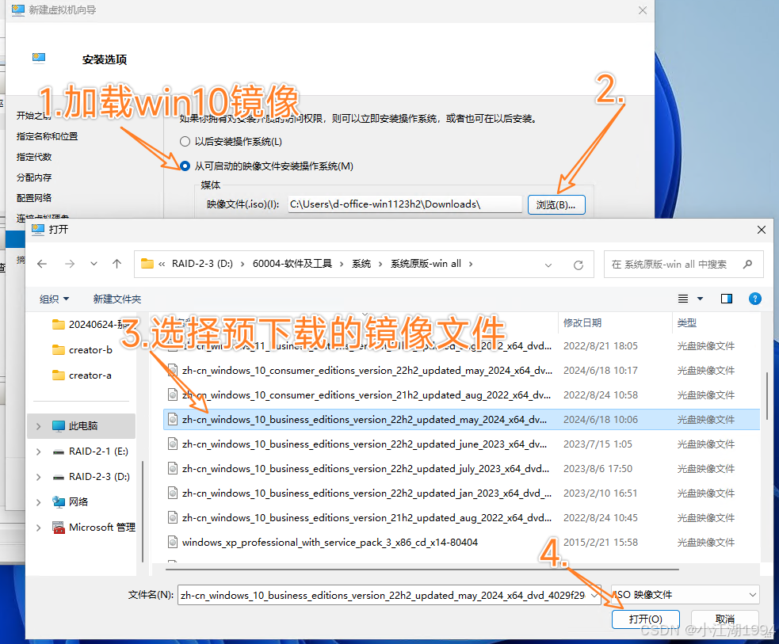This screenshot has height=644, width=779.
Task: Click ISO icon of jan_2023 business file
Action: pyautogui.click(x=173, y=493)
